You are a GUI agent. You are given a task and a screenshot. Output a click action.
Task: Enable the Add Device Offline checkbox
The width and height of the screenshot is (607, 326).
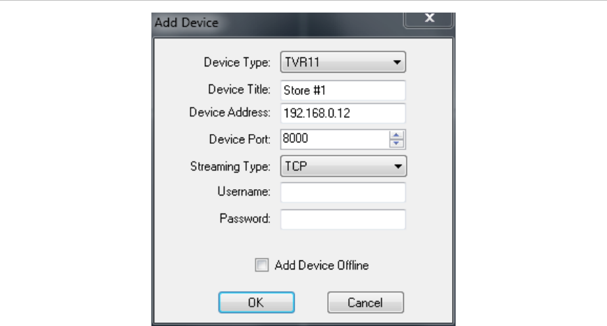(x=262, y=265)
